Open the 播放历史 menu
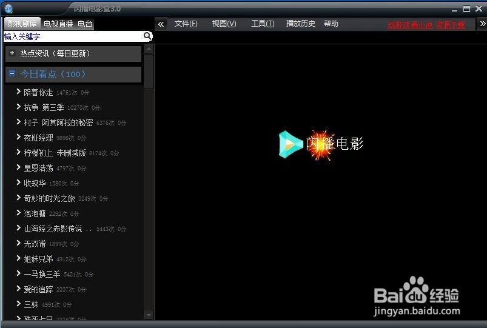Image resolution: width=487 pixels, height=328 pixels. point(300,24)
